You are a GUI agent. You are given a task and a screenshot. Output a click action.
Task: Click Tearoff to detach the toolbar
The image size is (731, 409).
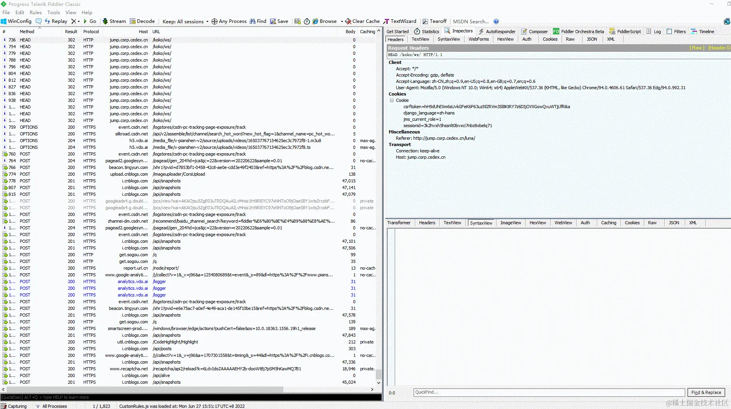pyautogui.click(x=435, y=21)
